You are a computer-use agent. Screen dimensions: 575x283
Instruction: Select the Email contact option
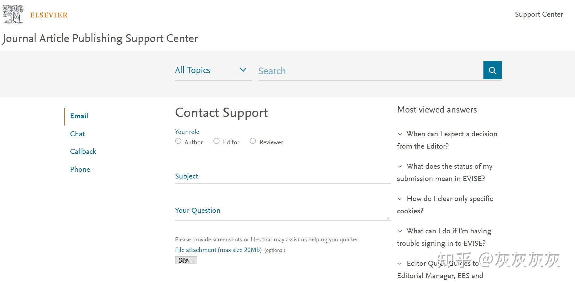tap(79, 116)
